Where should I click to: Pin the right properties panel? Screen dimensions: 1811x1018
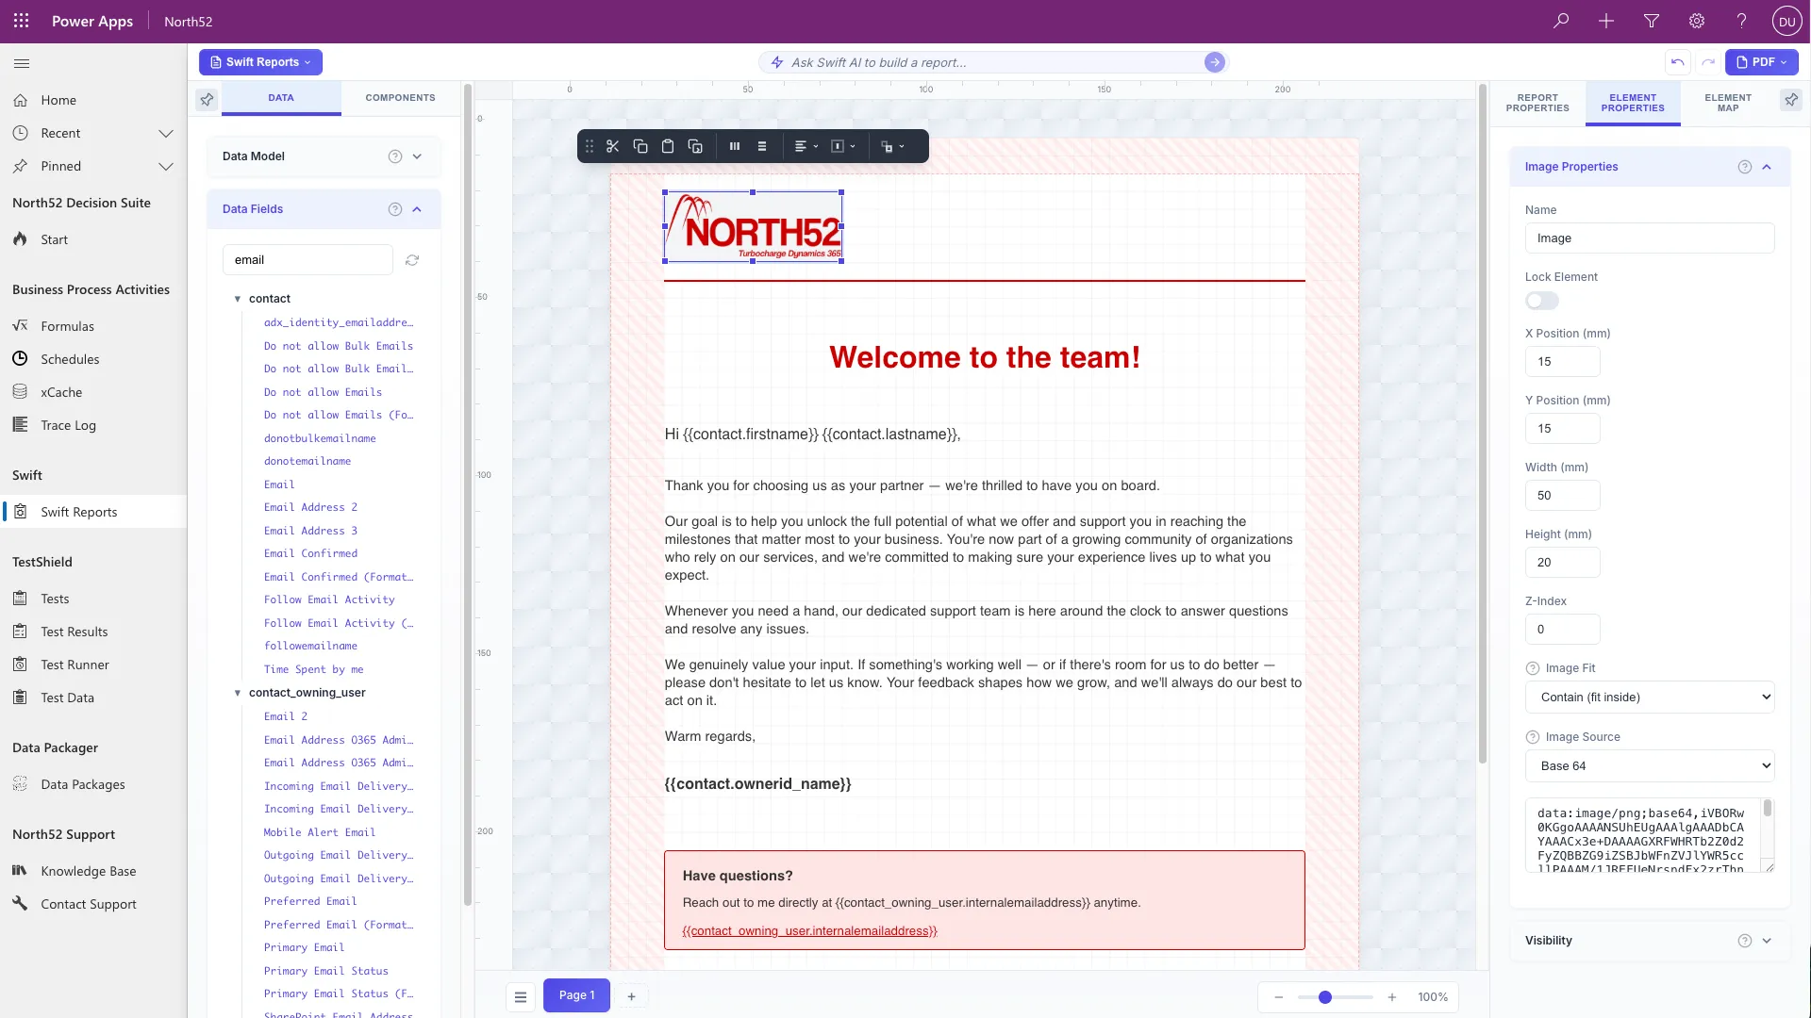(1791, 98)
